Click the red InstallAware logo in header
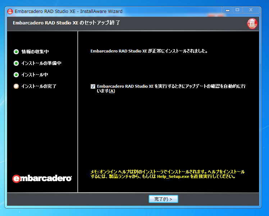This screenshot has height=216, width=269. pos(252,24)
